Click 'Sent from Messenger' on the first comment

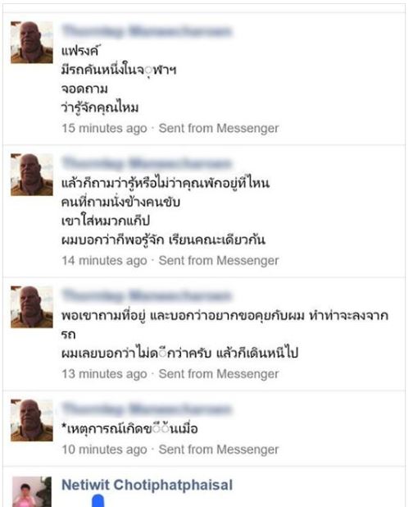pyautogui.click(x=219, y=128)
